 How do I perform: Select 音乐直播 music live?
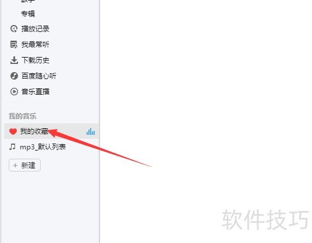click(35, 91)
